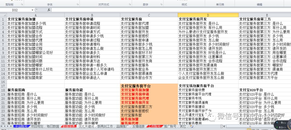Screen dimensions: 291x130
Task: Click cell 支付宝服务窗申请流程
Action: pyautogui.click(x=92, y=23)
